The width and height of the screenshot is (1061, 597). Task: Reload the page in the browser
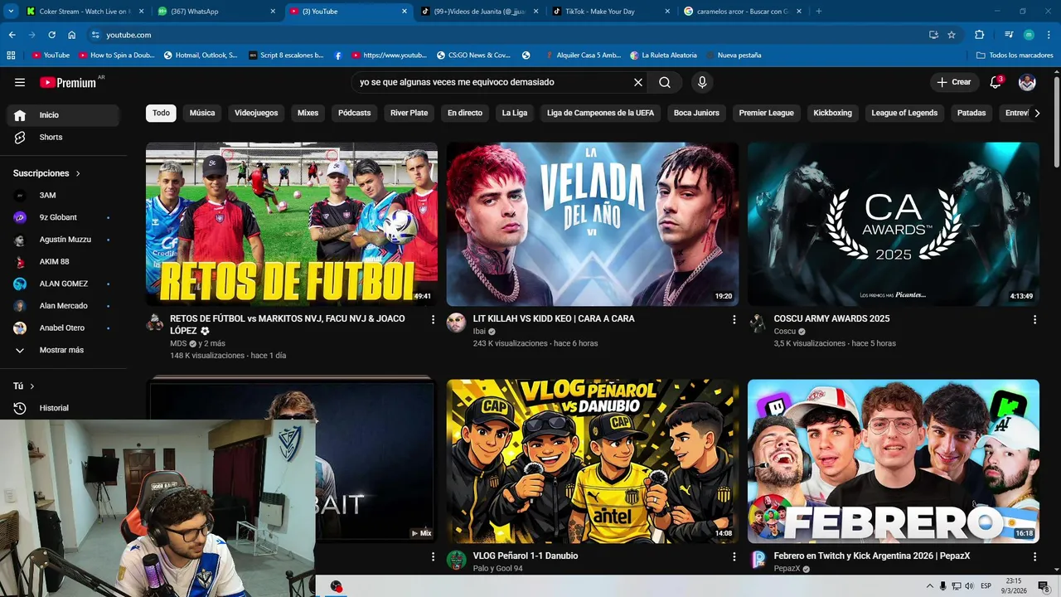click(51, 35)
